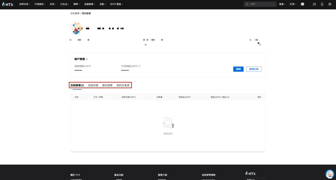Open the 訂單 dropdown

pos(293,4)
